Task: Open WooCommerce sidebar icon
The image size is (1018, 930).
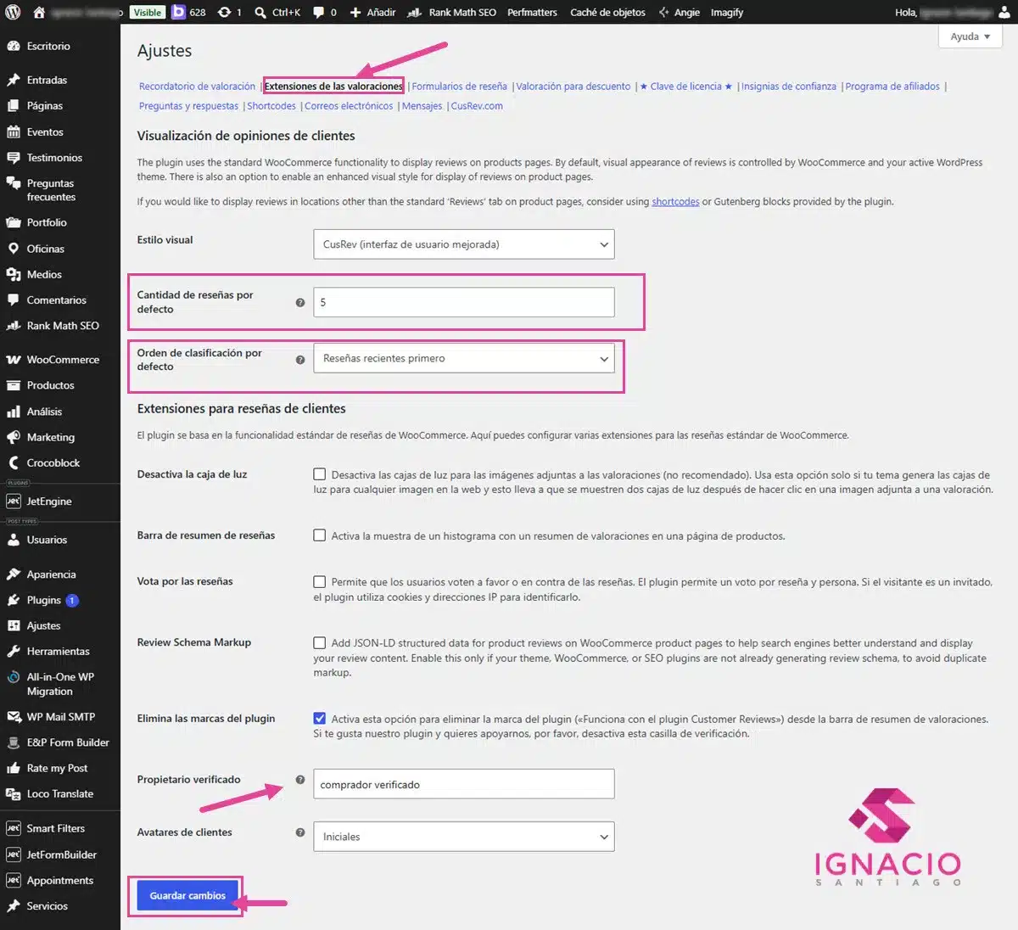Action: click(14, 359)
